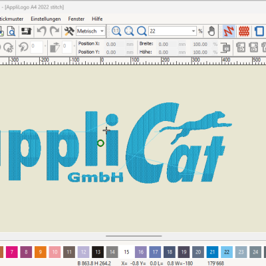The image size is (266, 266).
Task: Click the blue frame icon
Action: 260,31
